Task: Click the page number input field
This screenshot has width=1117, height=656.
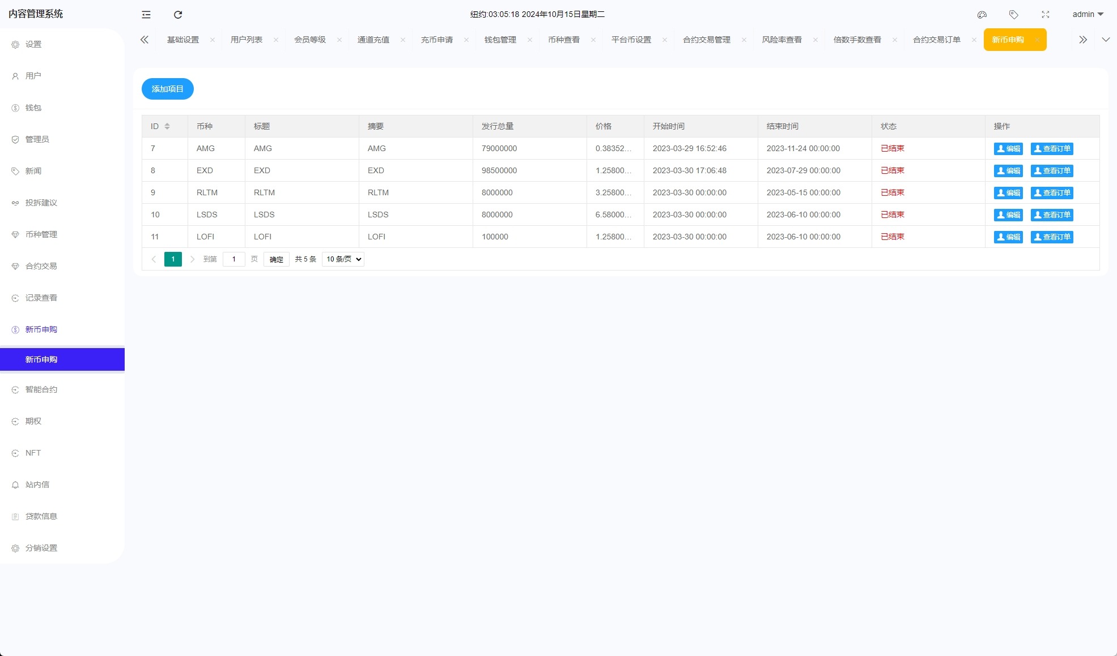Action: (x=233, y=259)
